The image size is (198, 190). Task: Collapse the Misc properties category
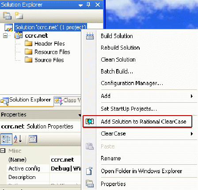[3, 151]
